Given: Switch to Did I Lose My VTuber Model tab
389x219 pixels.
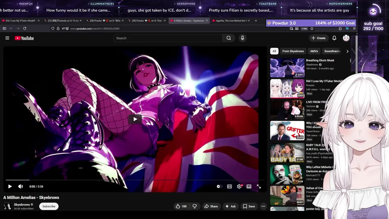Looking at the screenshot, I should tap(21, 21).
